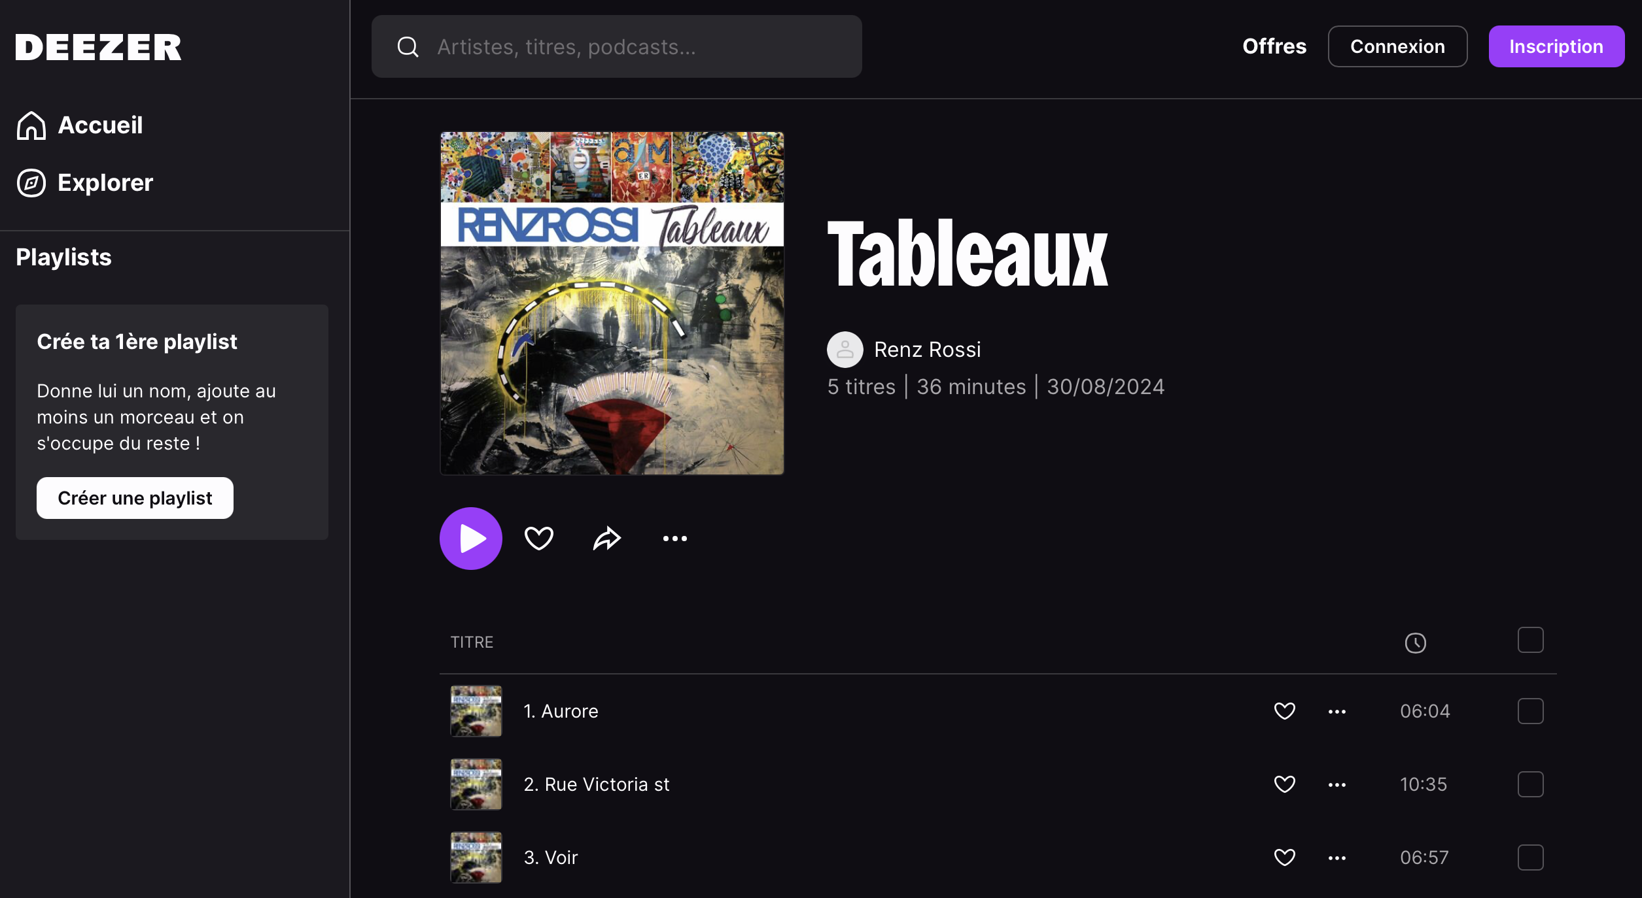Play the Tableaux album
Screen dimensions: 1642x898
tap(470, 538)
